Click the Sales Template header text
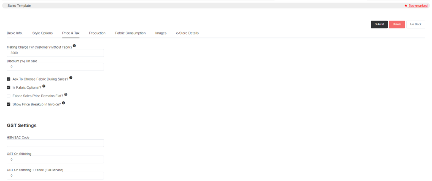This screenshot has width=432, height=181. click(19, 5)
